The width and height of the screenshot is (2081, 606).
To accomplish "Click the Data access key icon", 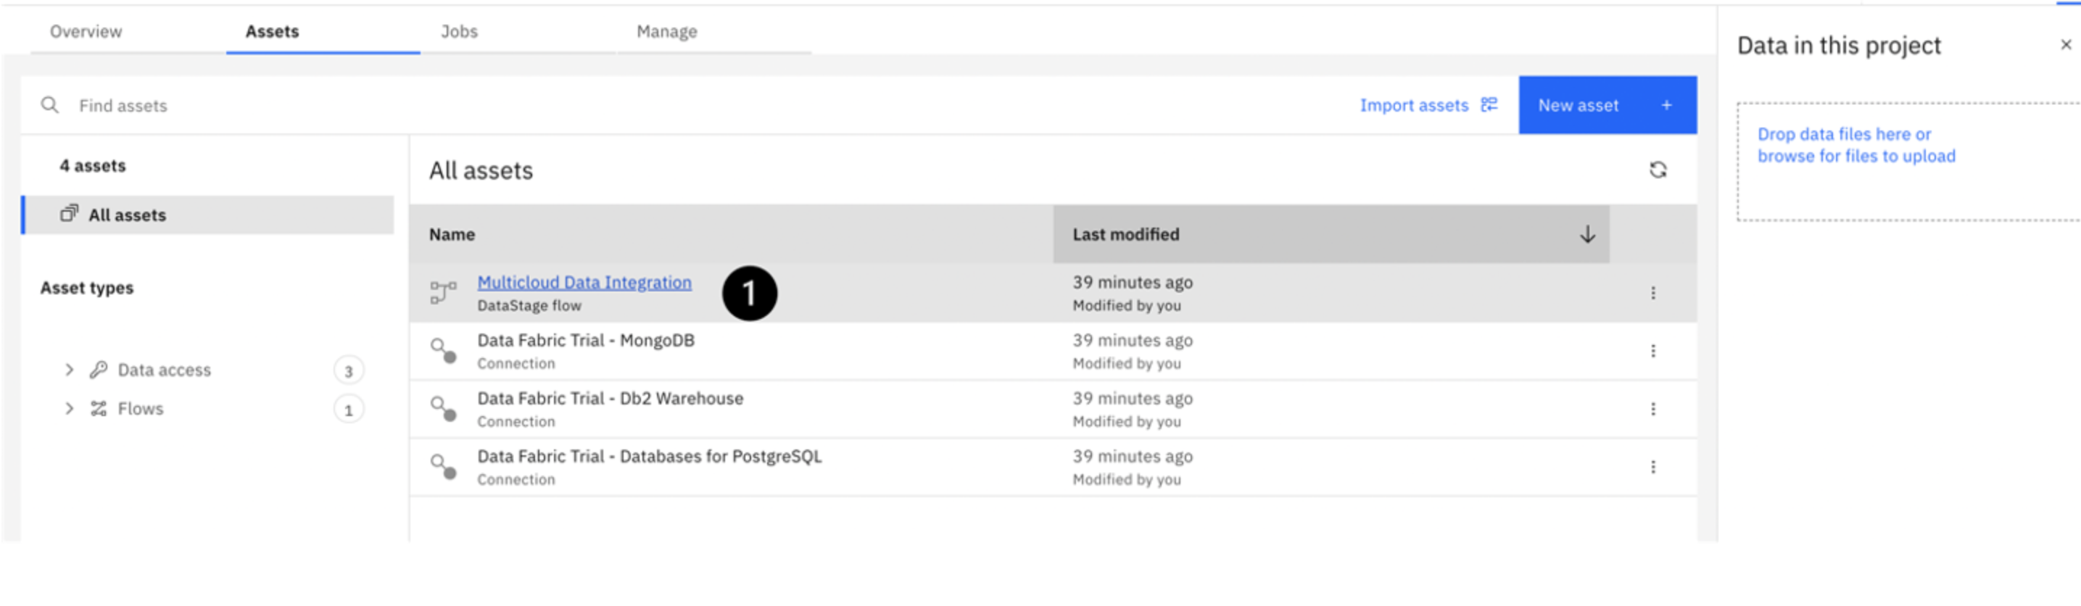I will click(x=99, y=370).
